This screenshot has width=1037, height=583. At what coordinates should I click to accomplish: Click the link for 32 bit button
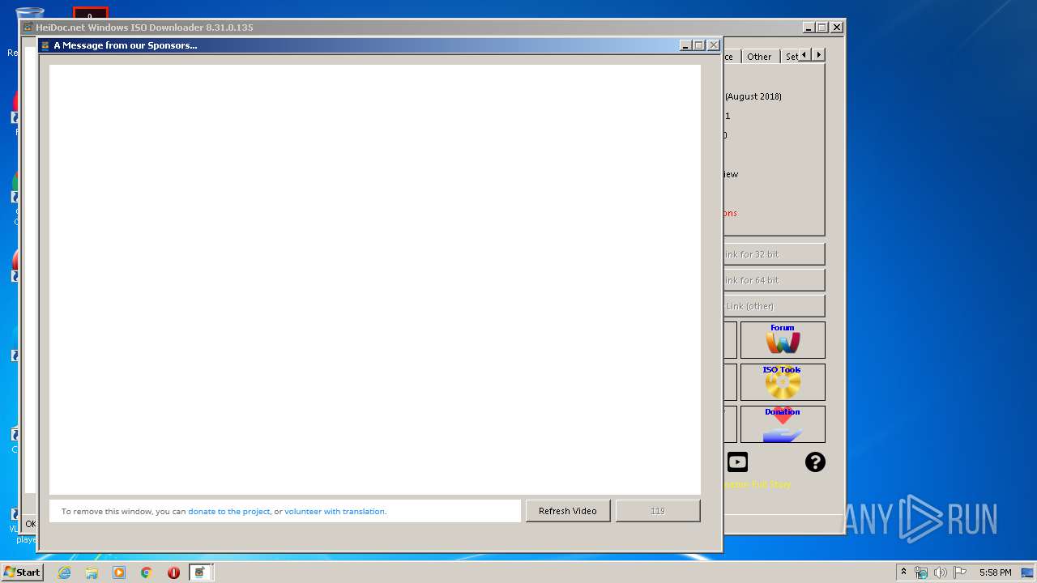click(774, 254)
